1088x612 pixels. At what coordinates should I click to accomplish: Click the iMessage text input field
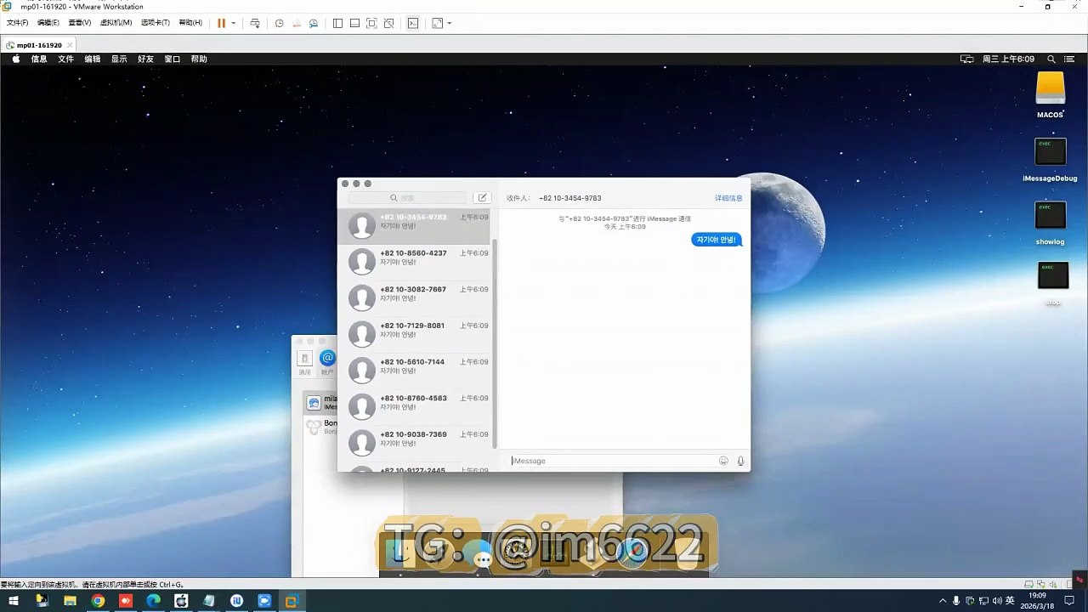click(614, 461)
